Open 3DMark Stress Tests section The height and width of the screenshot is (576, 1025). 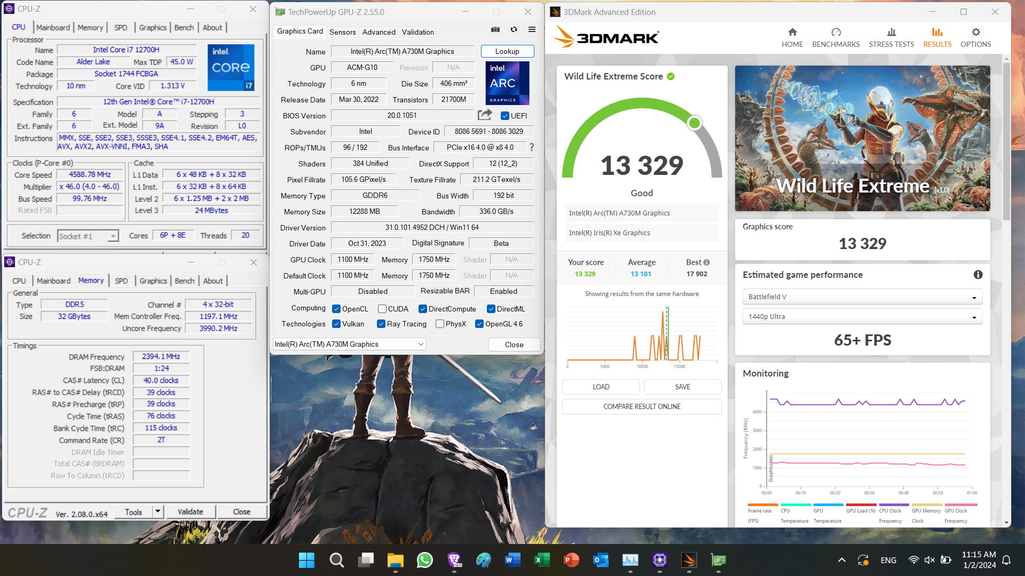pos(892,38)
